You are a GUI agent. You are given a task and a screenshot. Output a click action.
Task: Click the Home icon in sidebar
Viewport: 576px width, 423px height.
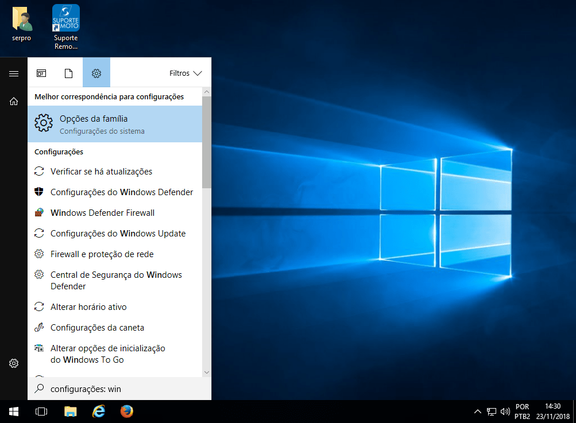(14, 102)
